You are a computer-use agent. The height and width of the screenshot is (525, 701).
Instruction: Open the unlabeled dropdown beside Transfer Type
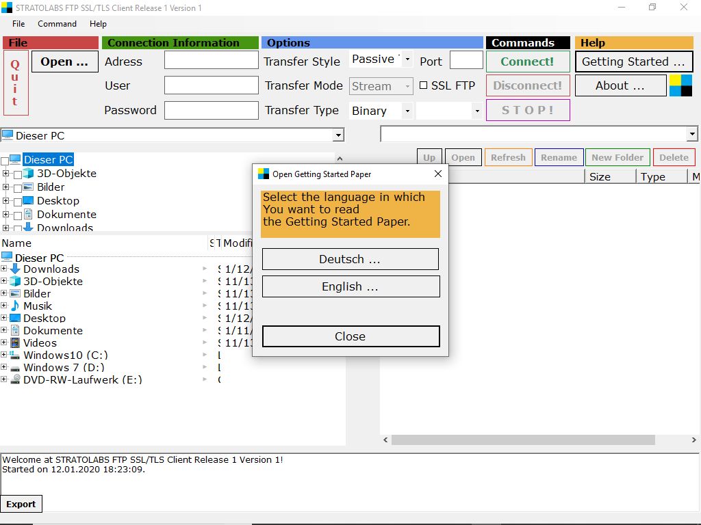[x=477, y=110]
